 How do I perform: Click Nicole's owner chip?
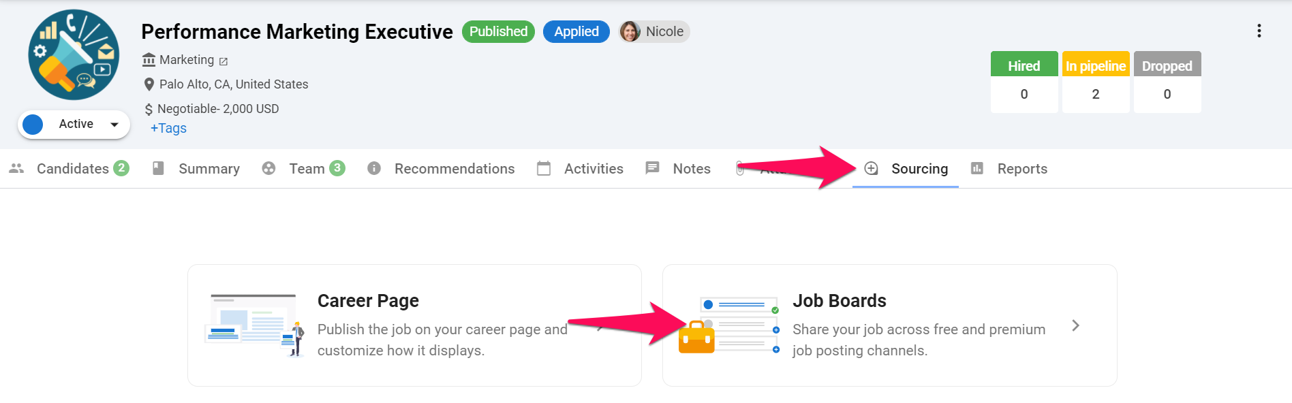pos(654,31)
